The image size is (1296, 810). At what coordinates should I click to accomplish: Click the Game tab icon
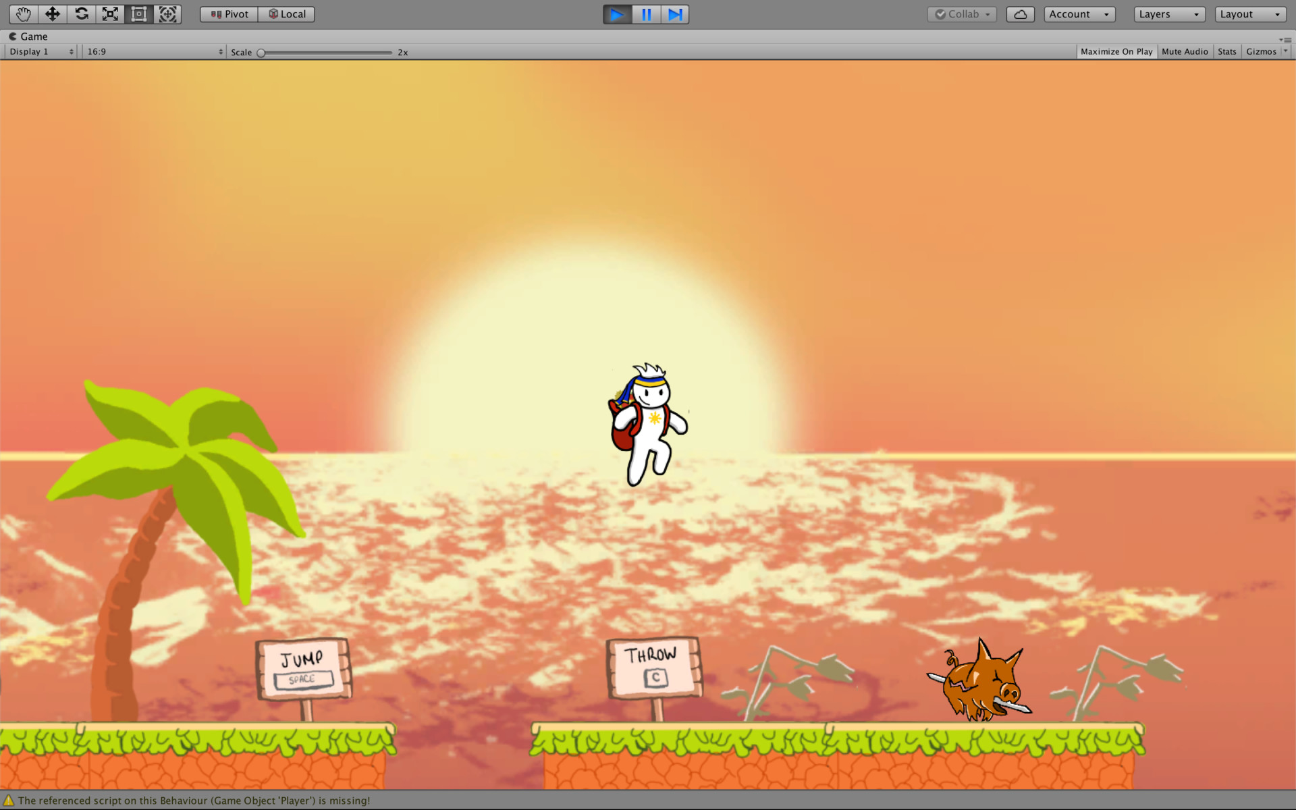click(x=13, y=36)
